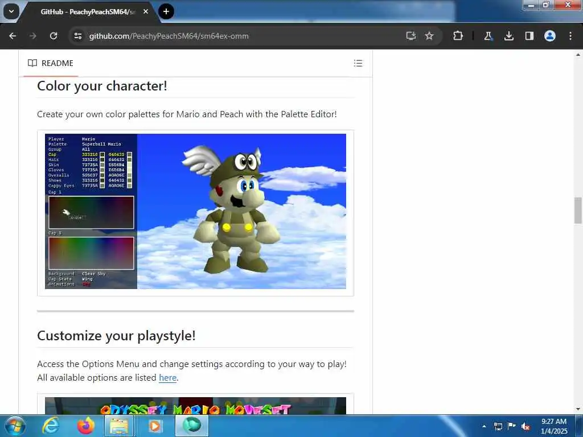Image resolution: width=583 pixels, height=437 pixels.
Task: Click the 'Color your character!' heading
Action: pyautogui.click(x=102, y=86)
